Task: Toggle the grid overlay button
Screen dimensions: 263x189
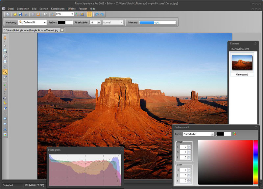Action: click(x=89, y=14)
